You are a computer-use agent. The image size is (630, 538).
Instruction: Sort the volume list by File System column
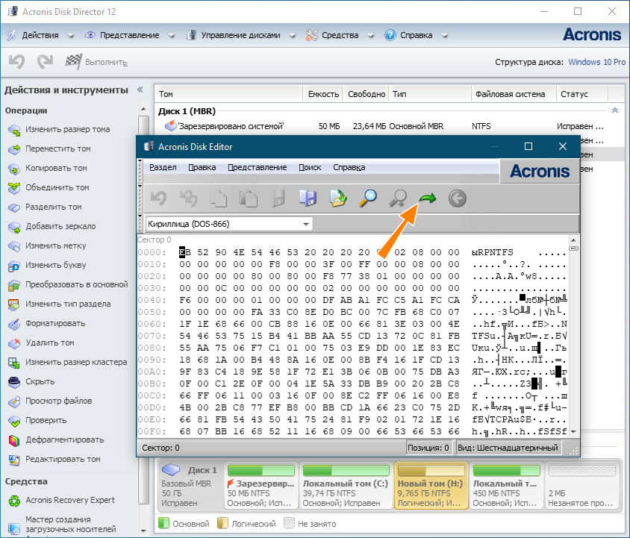[x=514, y=94]
